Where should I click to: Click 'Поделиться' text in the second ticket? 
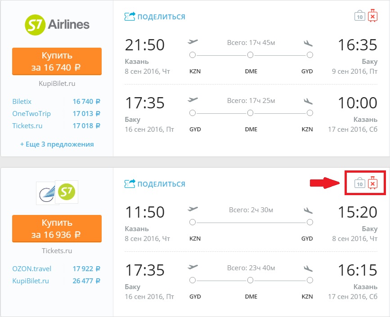pyautogui.click(x=161, y=184)
